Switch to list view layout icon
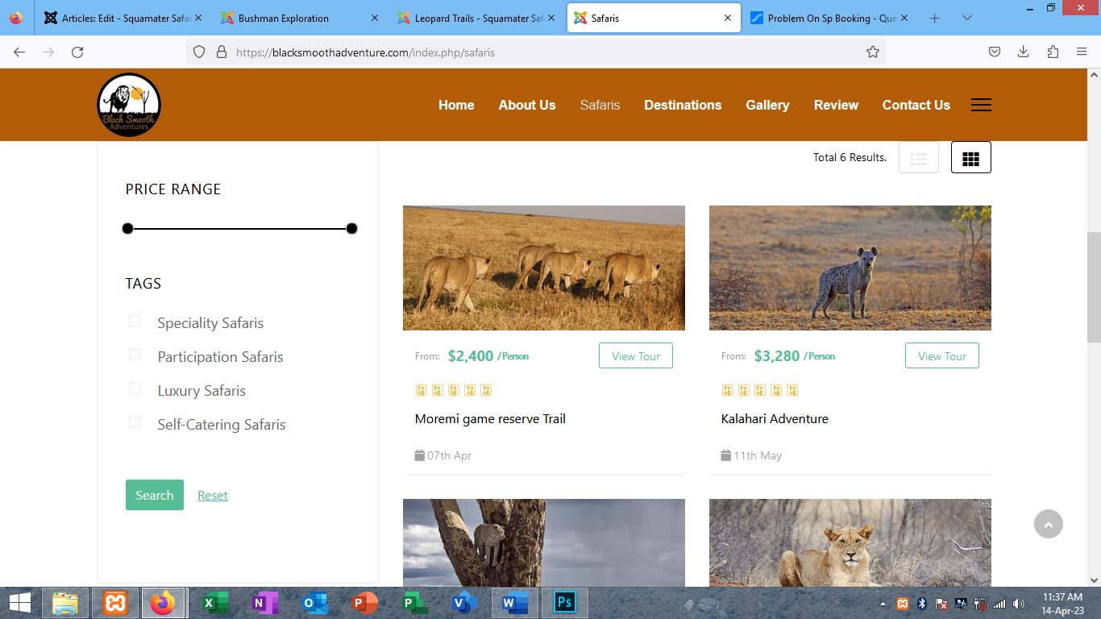 (x=918, y=158)
